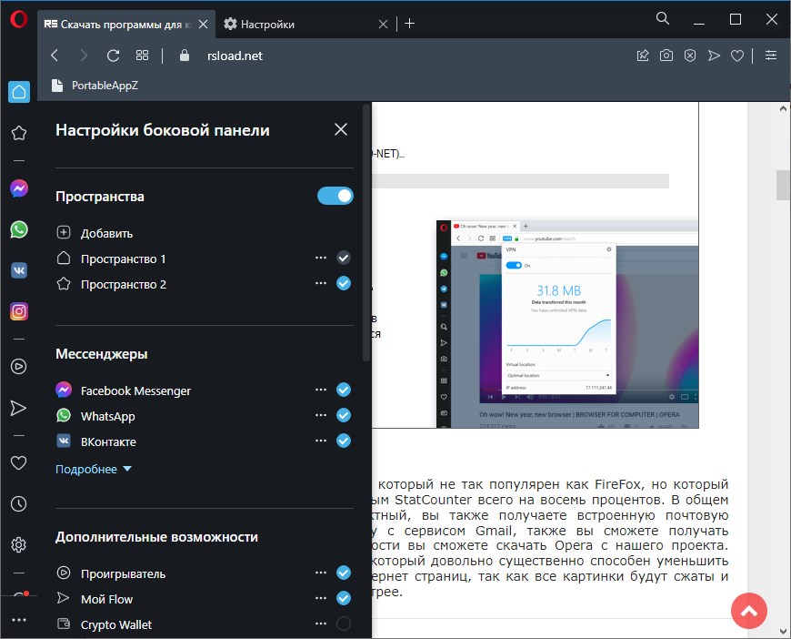Viewport: 791px width, 639px height.
Task: Click the red scroll-to-top button
Action: [749, 611]
